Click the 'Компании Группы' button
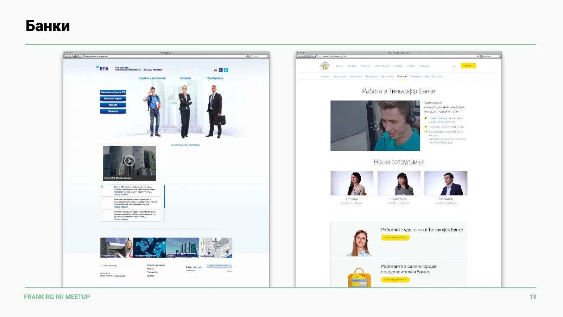This screenshot has height=317, width=563. pos(113,99)
